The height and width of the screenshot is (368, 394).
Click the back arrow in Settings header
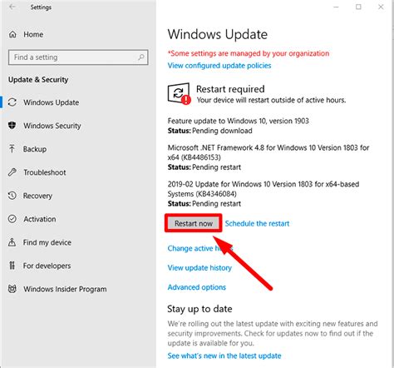(12, 7)
